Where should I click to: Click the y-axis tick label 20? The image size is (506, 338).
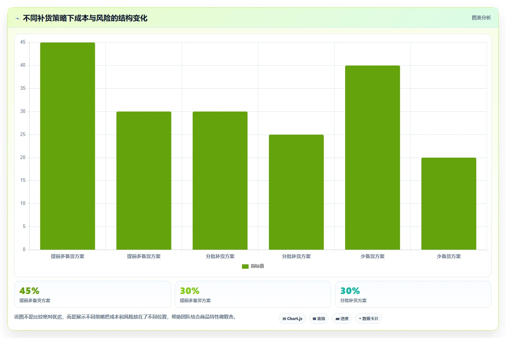23,158
